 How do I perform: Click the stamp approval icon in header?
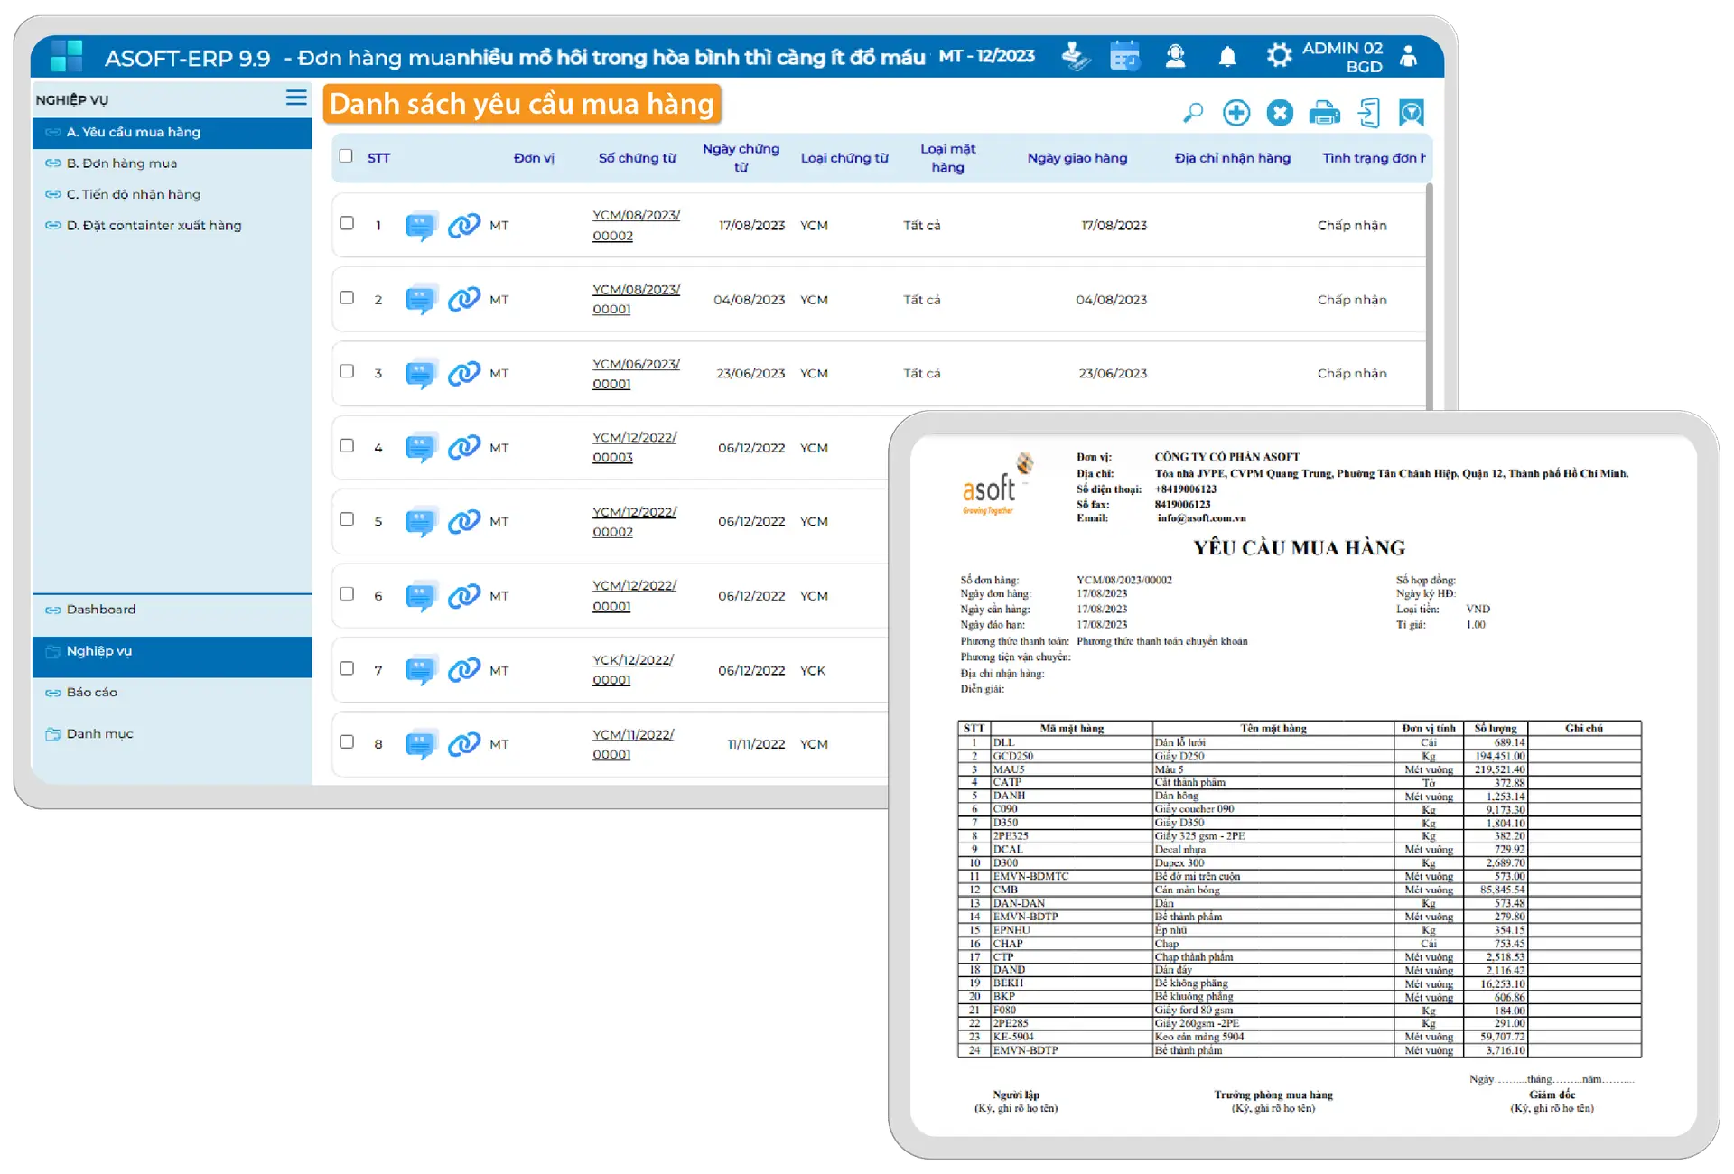pos(1075,57)
